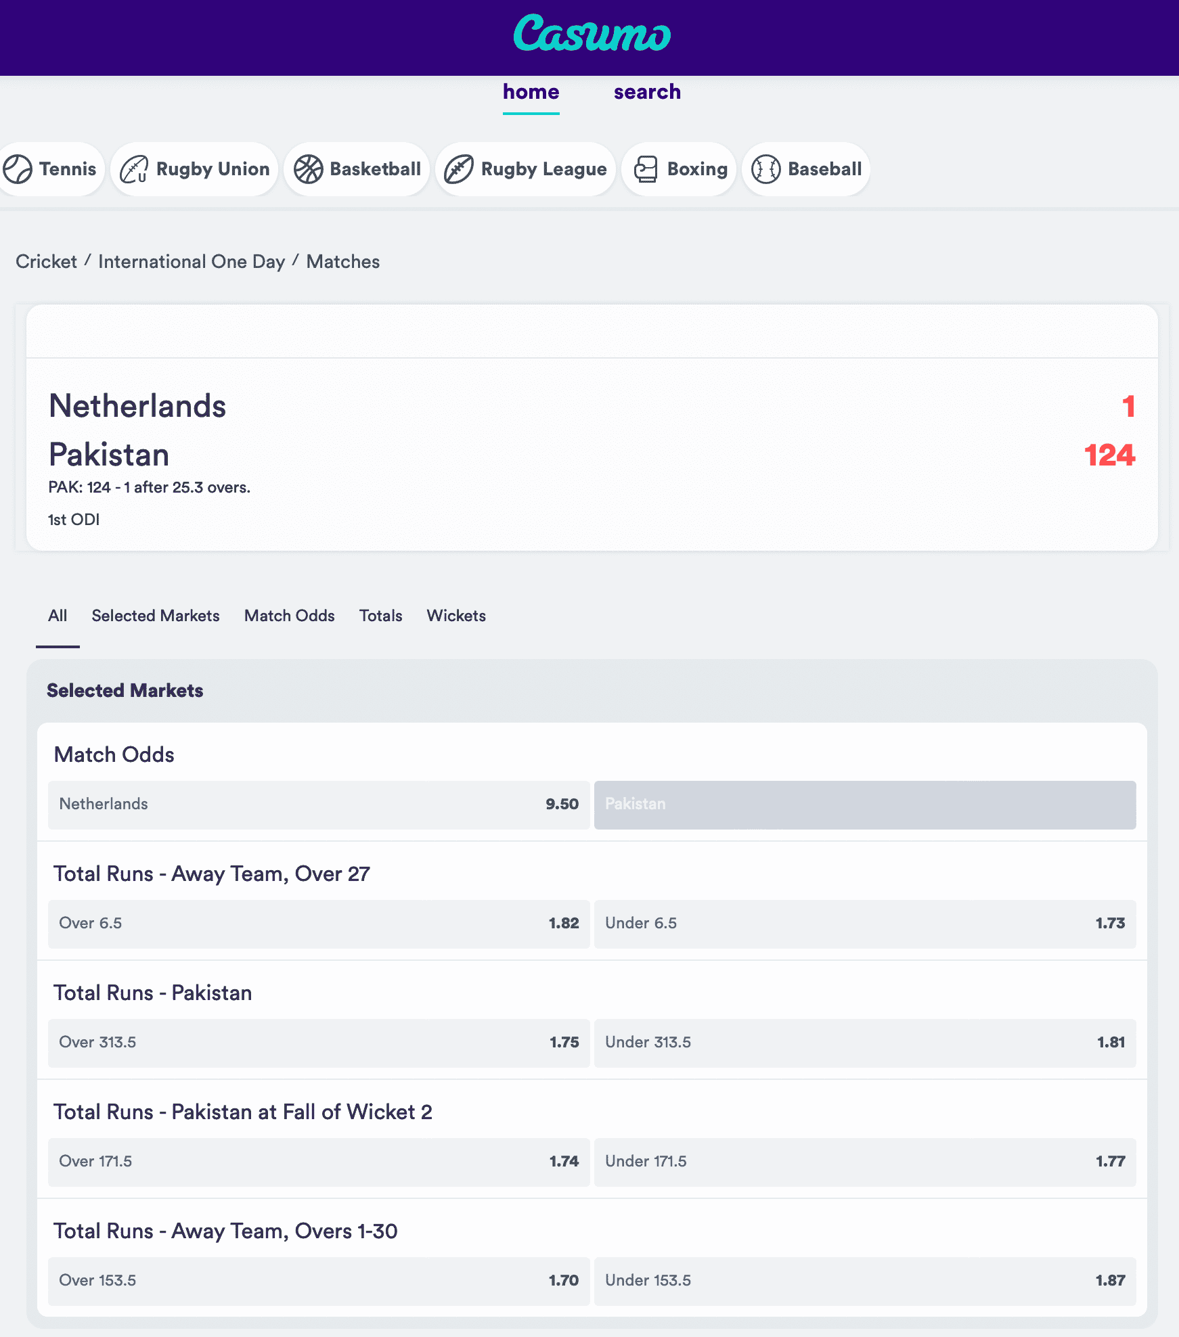The image size is (1179, 1337).
Task: Pick Under 313.5 at 1.81
Action: coord(865,1043)
